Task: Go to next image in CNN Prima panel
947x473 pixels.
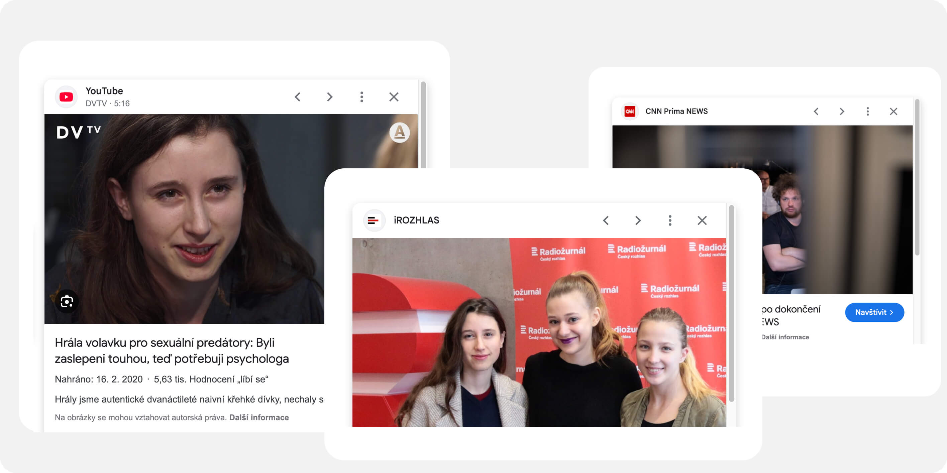Action: (x=842, y=111)
